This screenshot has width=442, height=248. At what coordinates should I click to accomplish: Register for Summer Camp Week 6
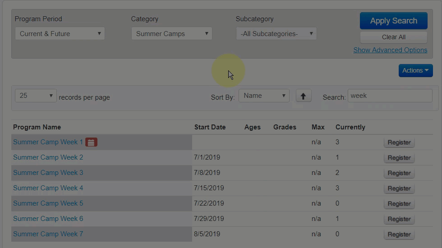tap(399, 219)
